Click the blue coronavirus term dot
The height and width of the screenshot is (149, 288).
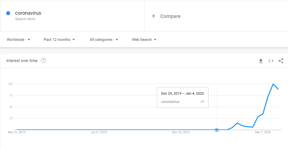click(8, 13)
